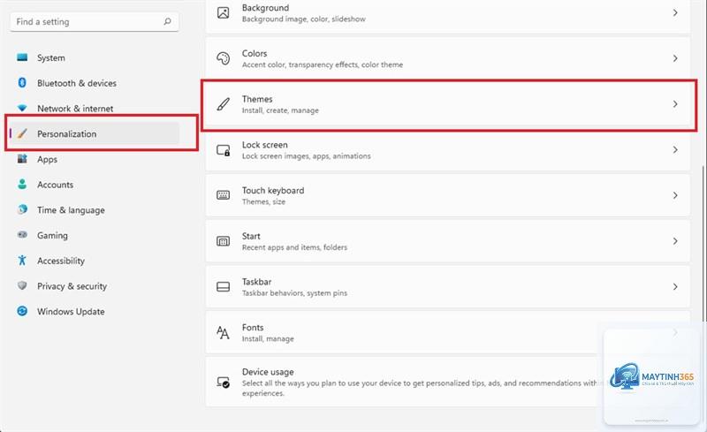Click 'Background image, color, slideshow' text
This screenshot has width=707, height=432.
[x=303, y=19]
